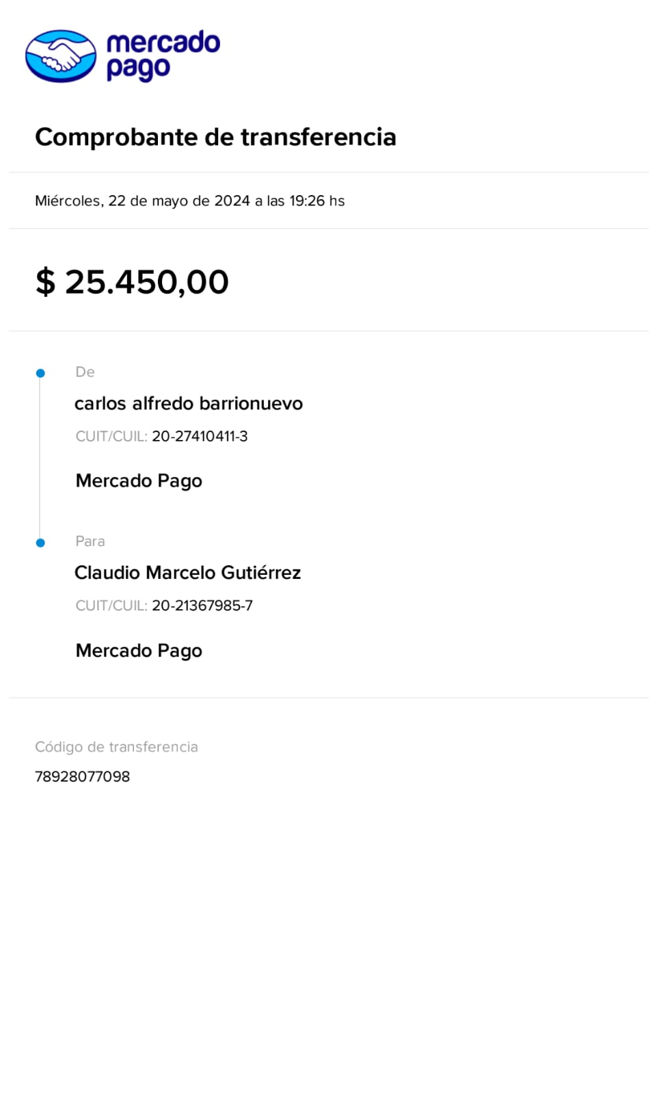Click "Mercado Pago" under the sender details
Image resolution: width=657 pixels, height=1095 pixels.
(139, 481)
